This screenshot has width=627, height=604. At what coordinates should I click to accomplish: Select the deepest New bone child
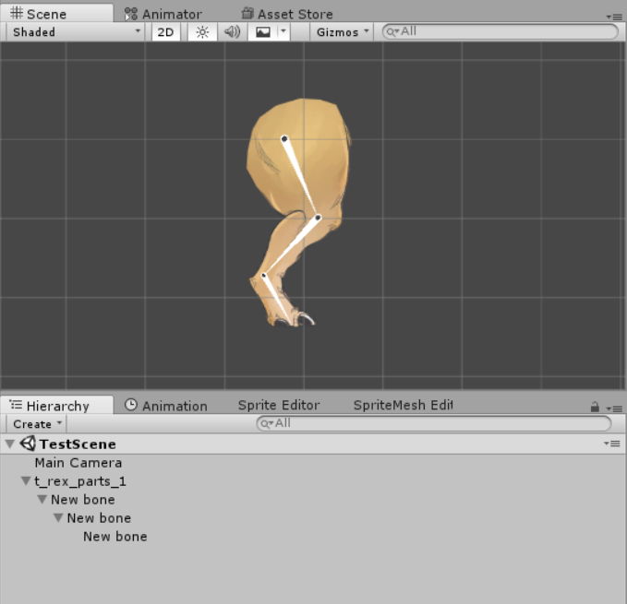point(115,537)
